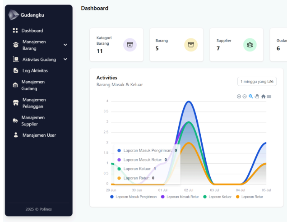Screen dimensions: 287x222
Task: Go to Manajemen Pelanggan page
Action: pyautogui.click(x=34, y=103)
